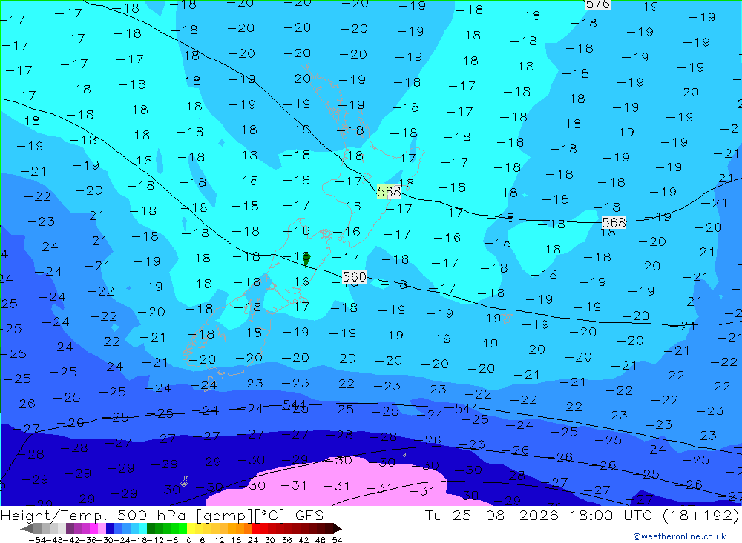Click the 576 contour label at the map top

pyautogui.click(x=597, y=4)
